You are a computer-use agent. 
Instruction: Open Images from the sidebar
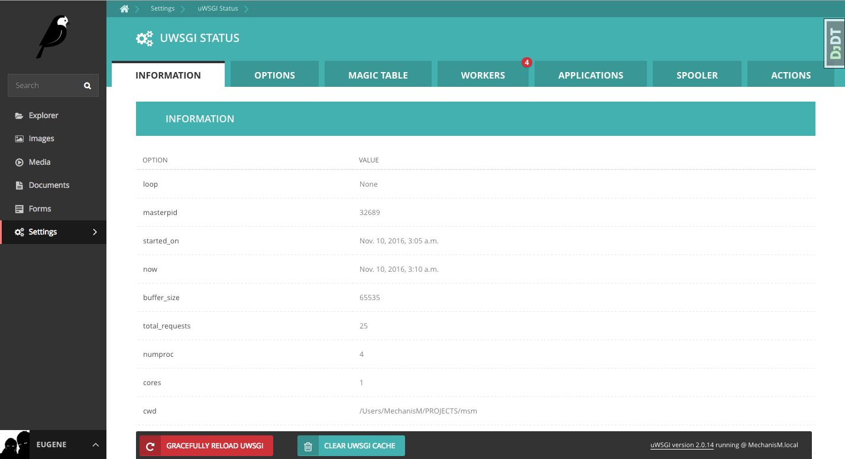(x=41, y=139)
